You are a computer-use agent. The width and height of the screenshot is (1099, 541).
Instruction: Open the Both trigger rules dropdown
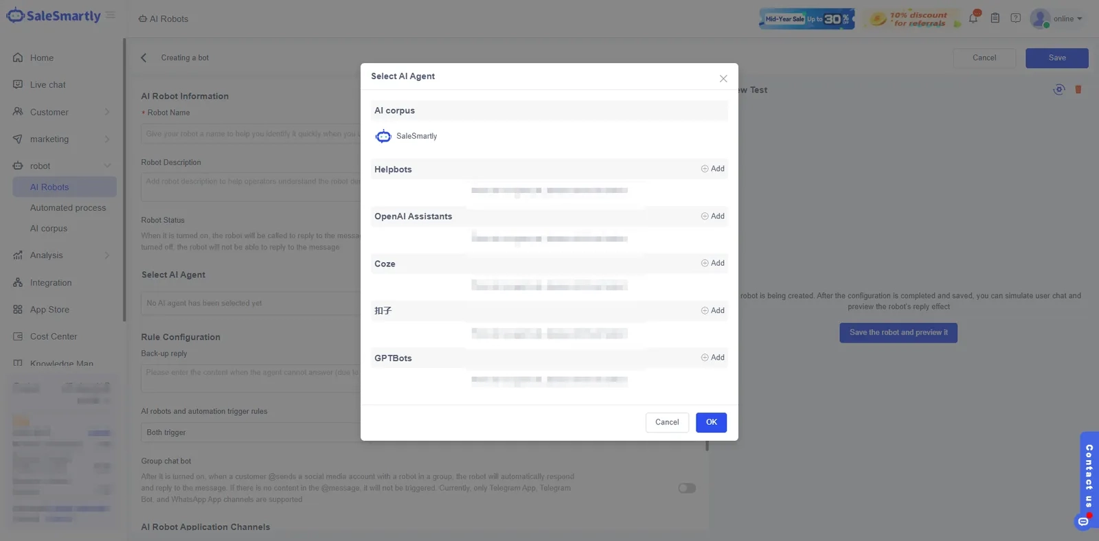tap(251, 433)
